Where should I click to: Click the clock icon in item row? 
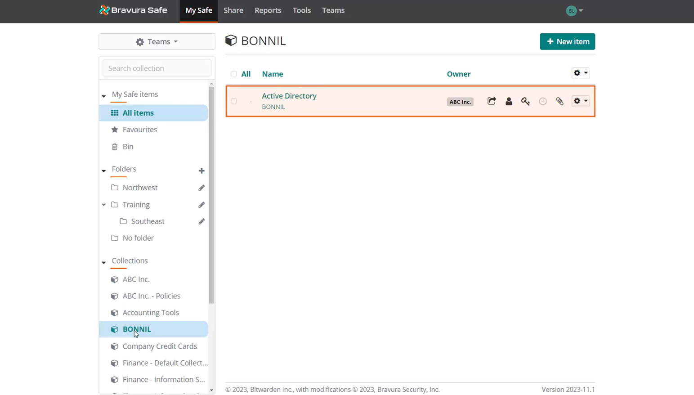coord(543,101)
